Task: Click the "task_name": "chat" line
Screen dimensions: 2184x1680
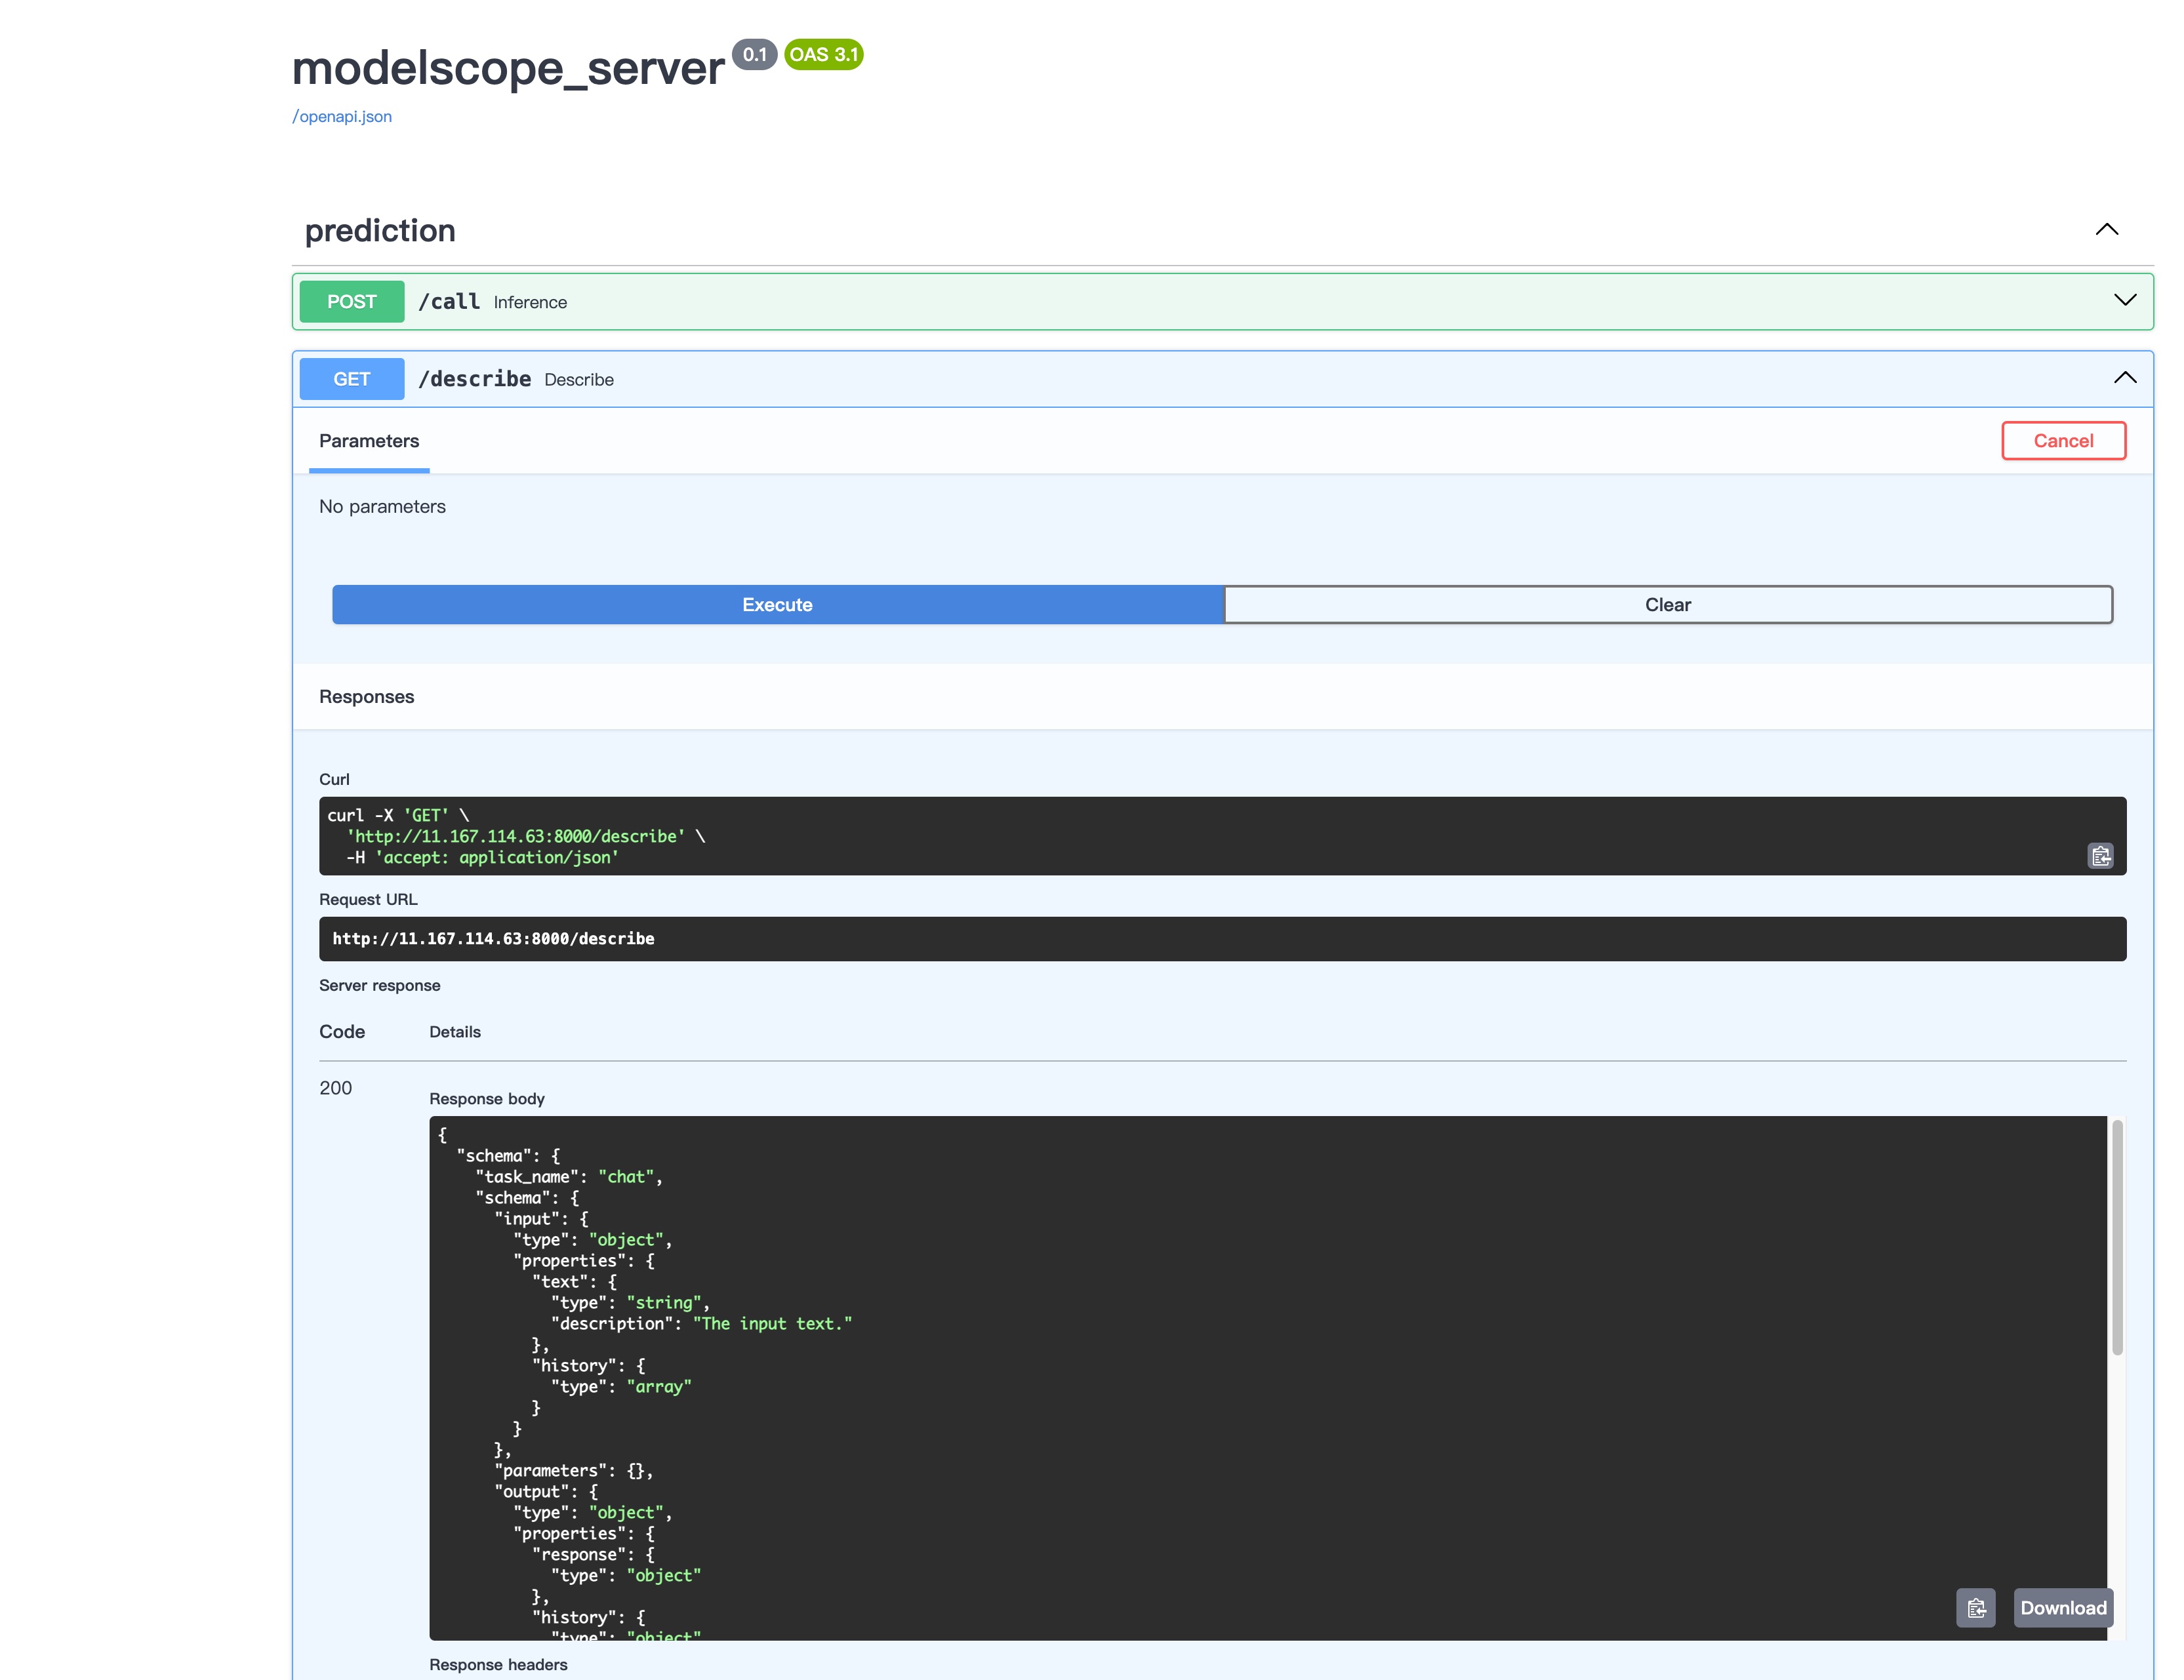Action: (x=569, y=1177)
